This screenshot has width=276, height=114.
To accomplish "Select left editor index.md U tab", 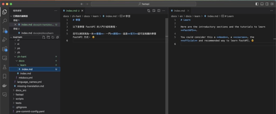I will tap(73, 11).
